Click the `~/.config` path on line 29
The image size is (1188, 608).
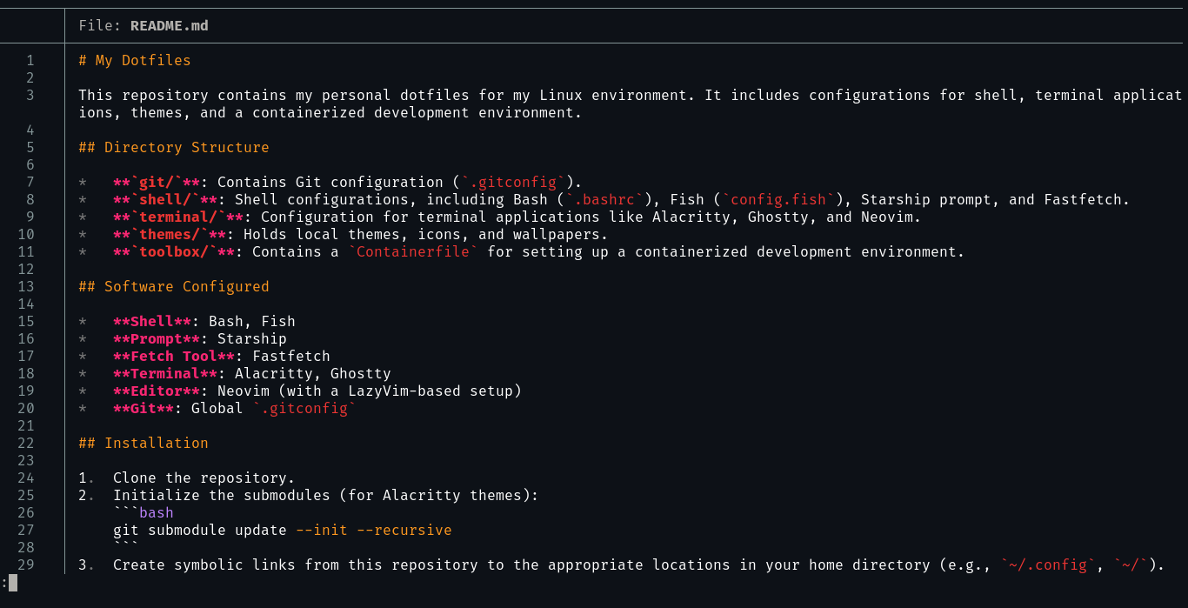1048,565
